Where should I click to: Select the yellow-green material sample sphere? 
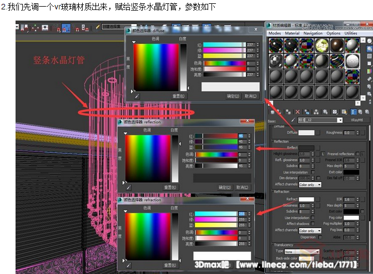pyautogui.click(x=321, y=45)
